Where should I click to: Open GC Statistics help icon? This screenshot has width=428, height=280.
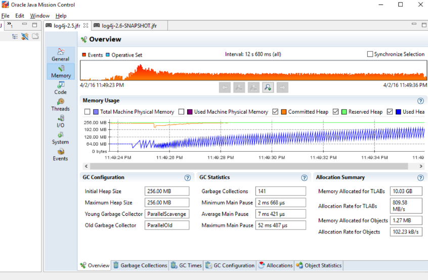[x=305, y=178]
